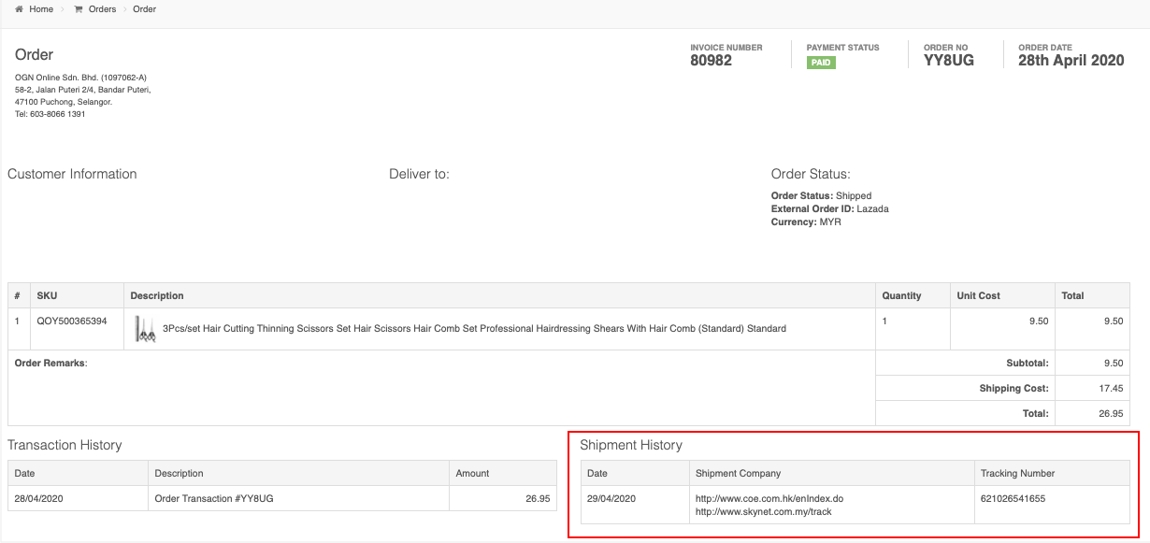
Task: Click the Shipment History heading
Action: (631, 445)
